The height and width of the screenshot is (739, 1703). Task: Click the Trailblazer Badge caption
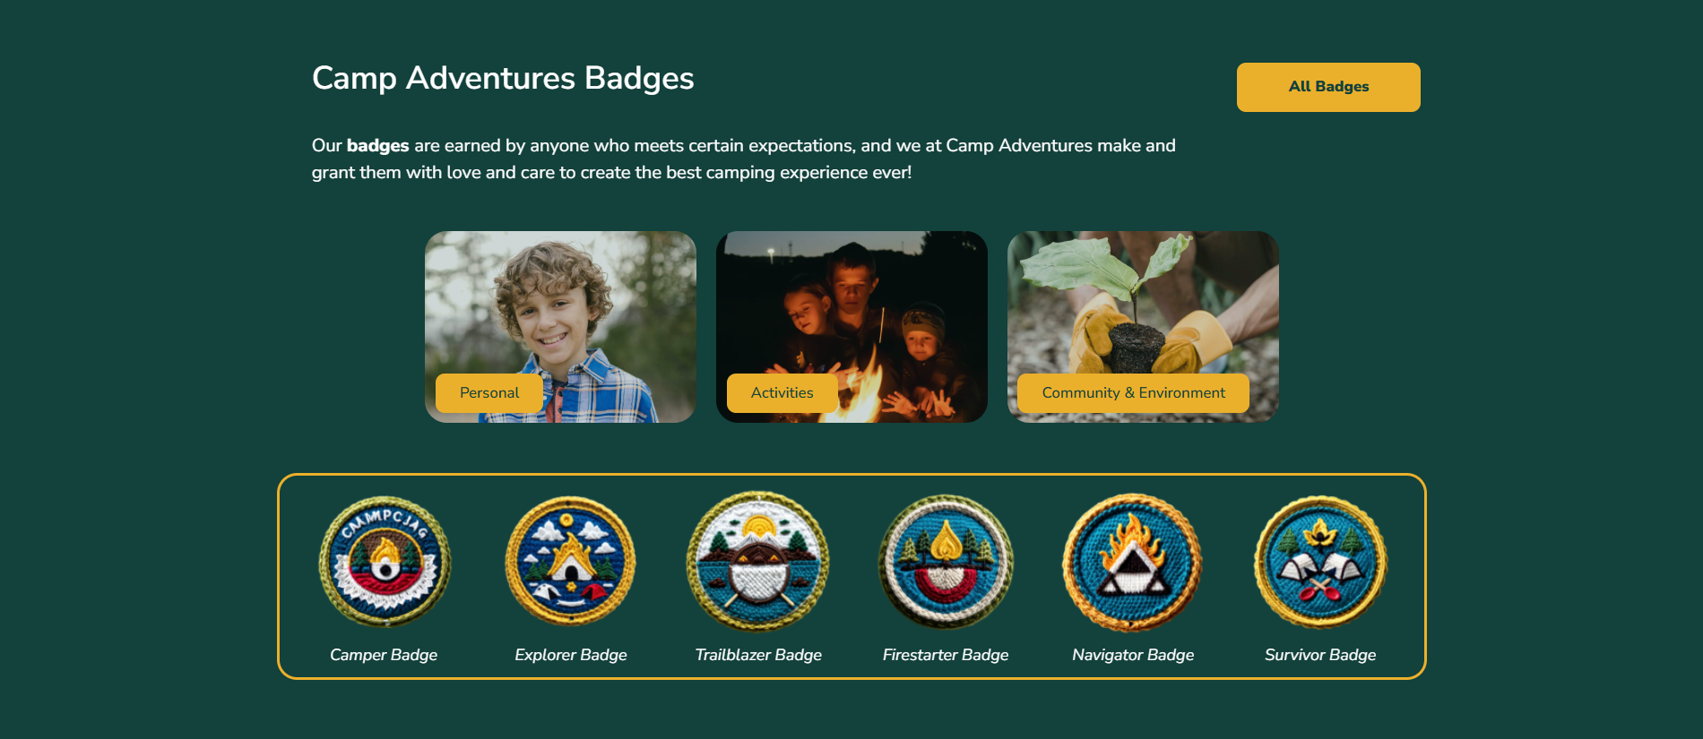[x=758, y=655]
